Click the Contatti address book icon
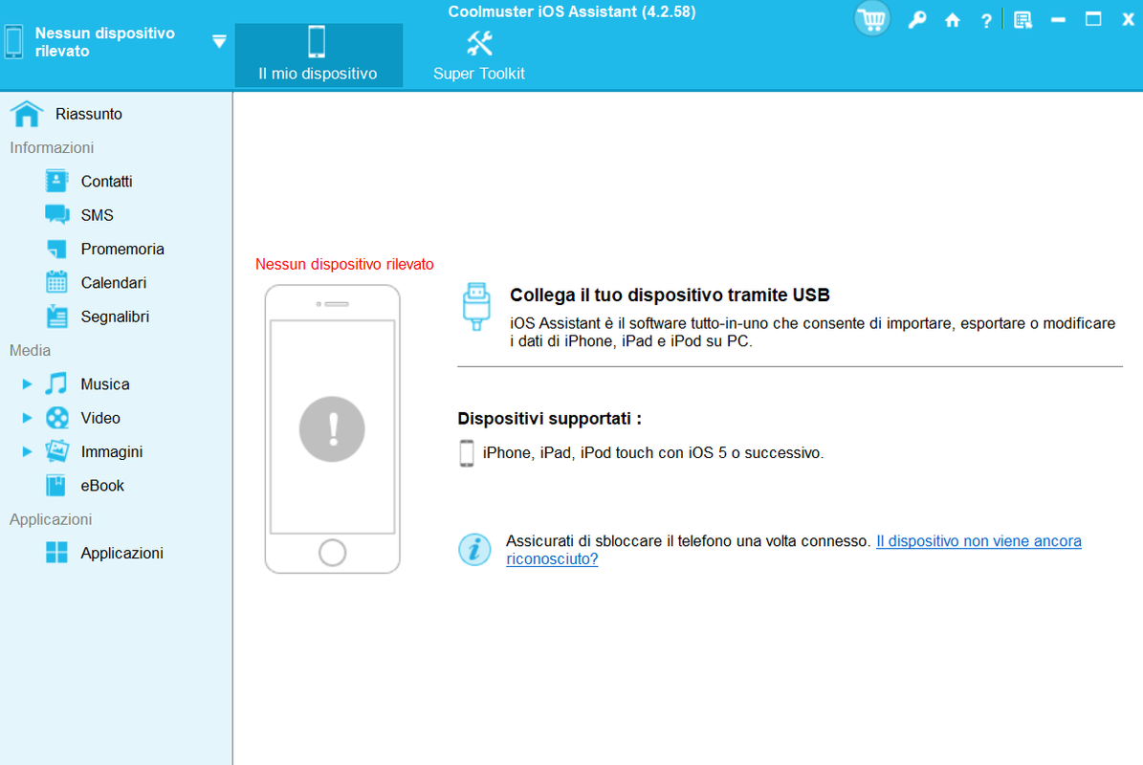 [56, 181]
